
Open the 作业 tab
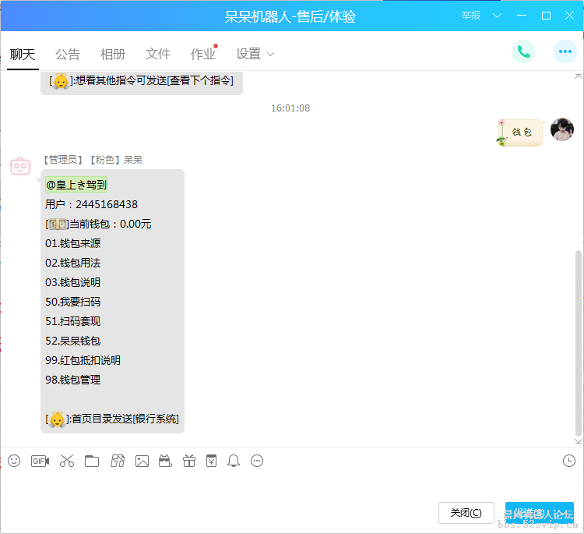click(203, 54)
